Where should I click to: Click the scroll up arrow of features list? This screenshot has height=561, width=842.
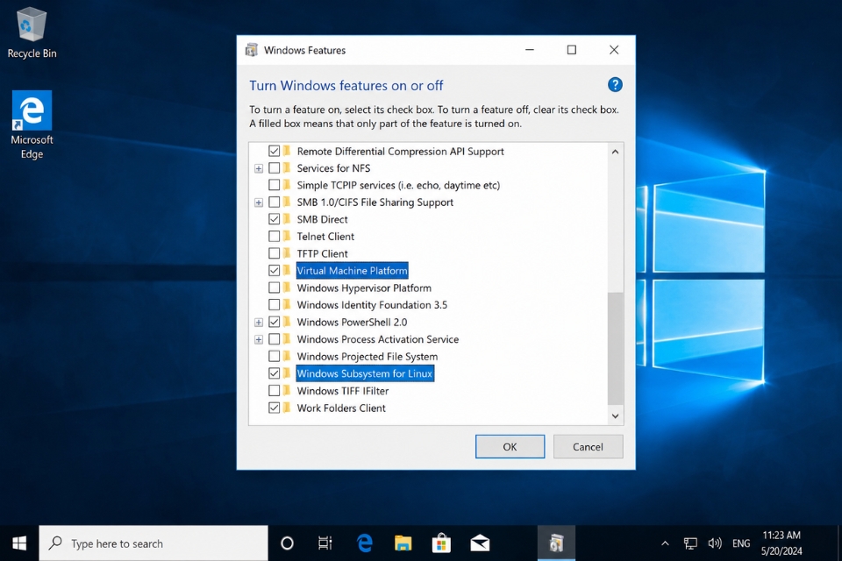click(616, 152)
